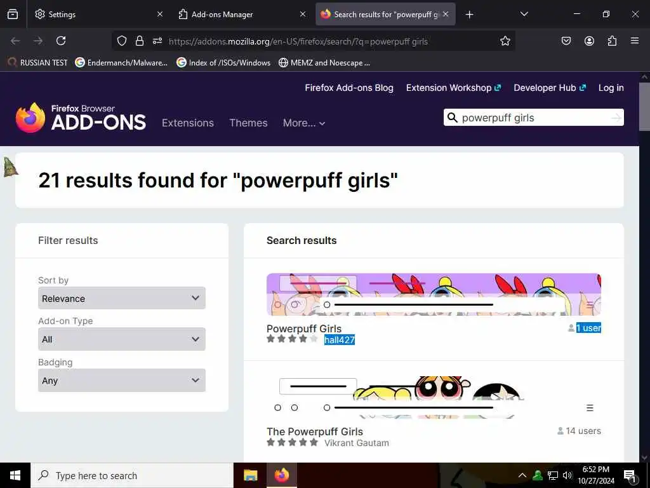This screenshot has height=488, width=650.
Task: Open File Explorer from taskbar
Action: 250,475
